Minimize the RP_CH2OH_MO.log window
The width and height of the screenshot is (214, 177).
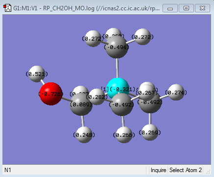170,8
